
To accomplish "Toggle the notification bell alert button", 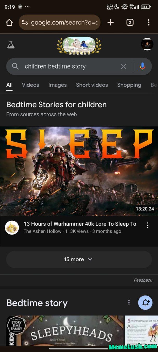I will click(145, 302).
